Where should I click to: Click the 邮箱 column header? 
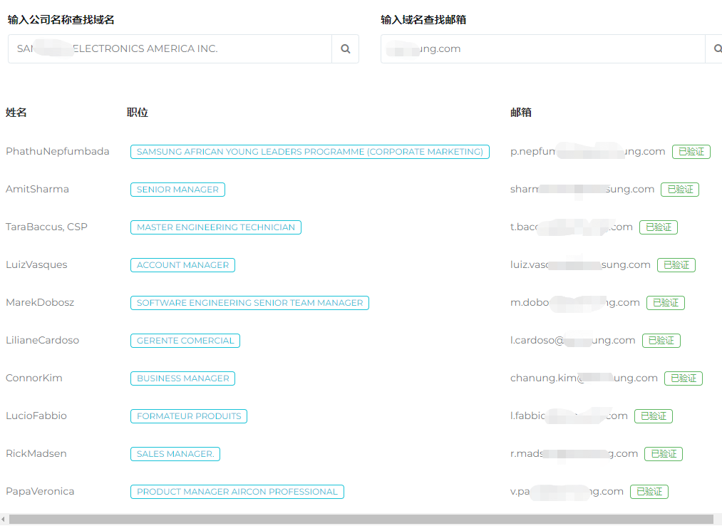tap(521, 113)
